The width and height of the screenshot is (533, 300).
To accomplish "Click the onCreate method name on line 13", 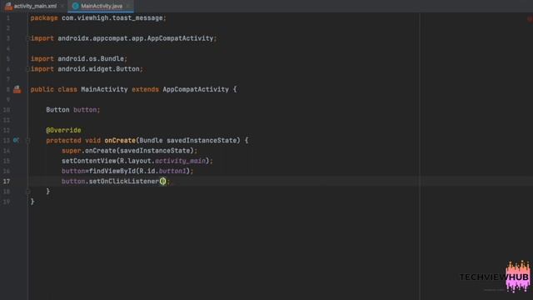I will (120, 141).
